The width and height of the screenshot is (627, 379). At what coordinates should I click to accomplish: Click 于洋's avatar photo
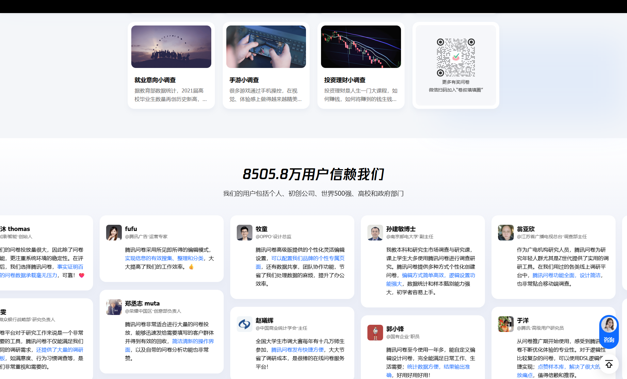[x=506, y=324]
